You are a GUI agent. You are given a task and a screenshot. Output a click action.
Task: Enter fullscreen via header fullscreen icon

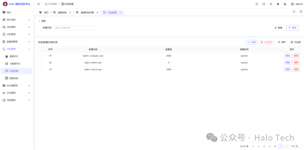point(264,4)
